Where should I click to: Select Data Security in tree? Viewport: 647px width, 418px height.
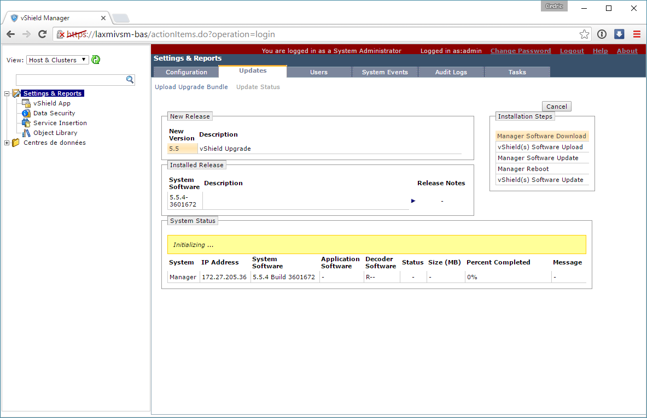coord(54,113)
